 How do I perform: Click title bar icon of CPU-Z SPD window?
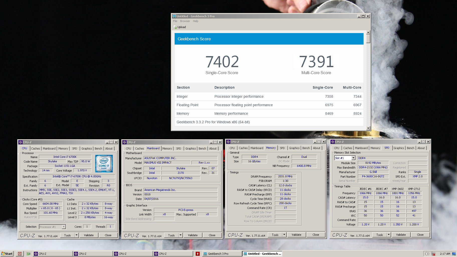[x=333, y=142]
